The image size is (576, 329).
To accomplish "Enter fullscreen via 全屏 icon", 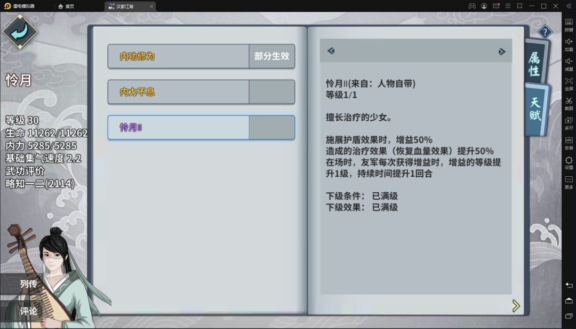I will 569,84.
